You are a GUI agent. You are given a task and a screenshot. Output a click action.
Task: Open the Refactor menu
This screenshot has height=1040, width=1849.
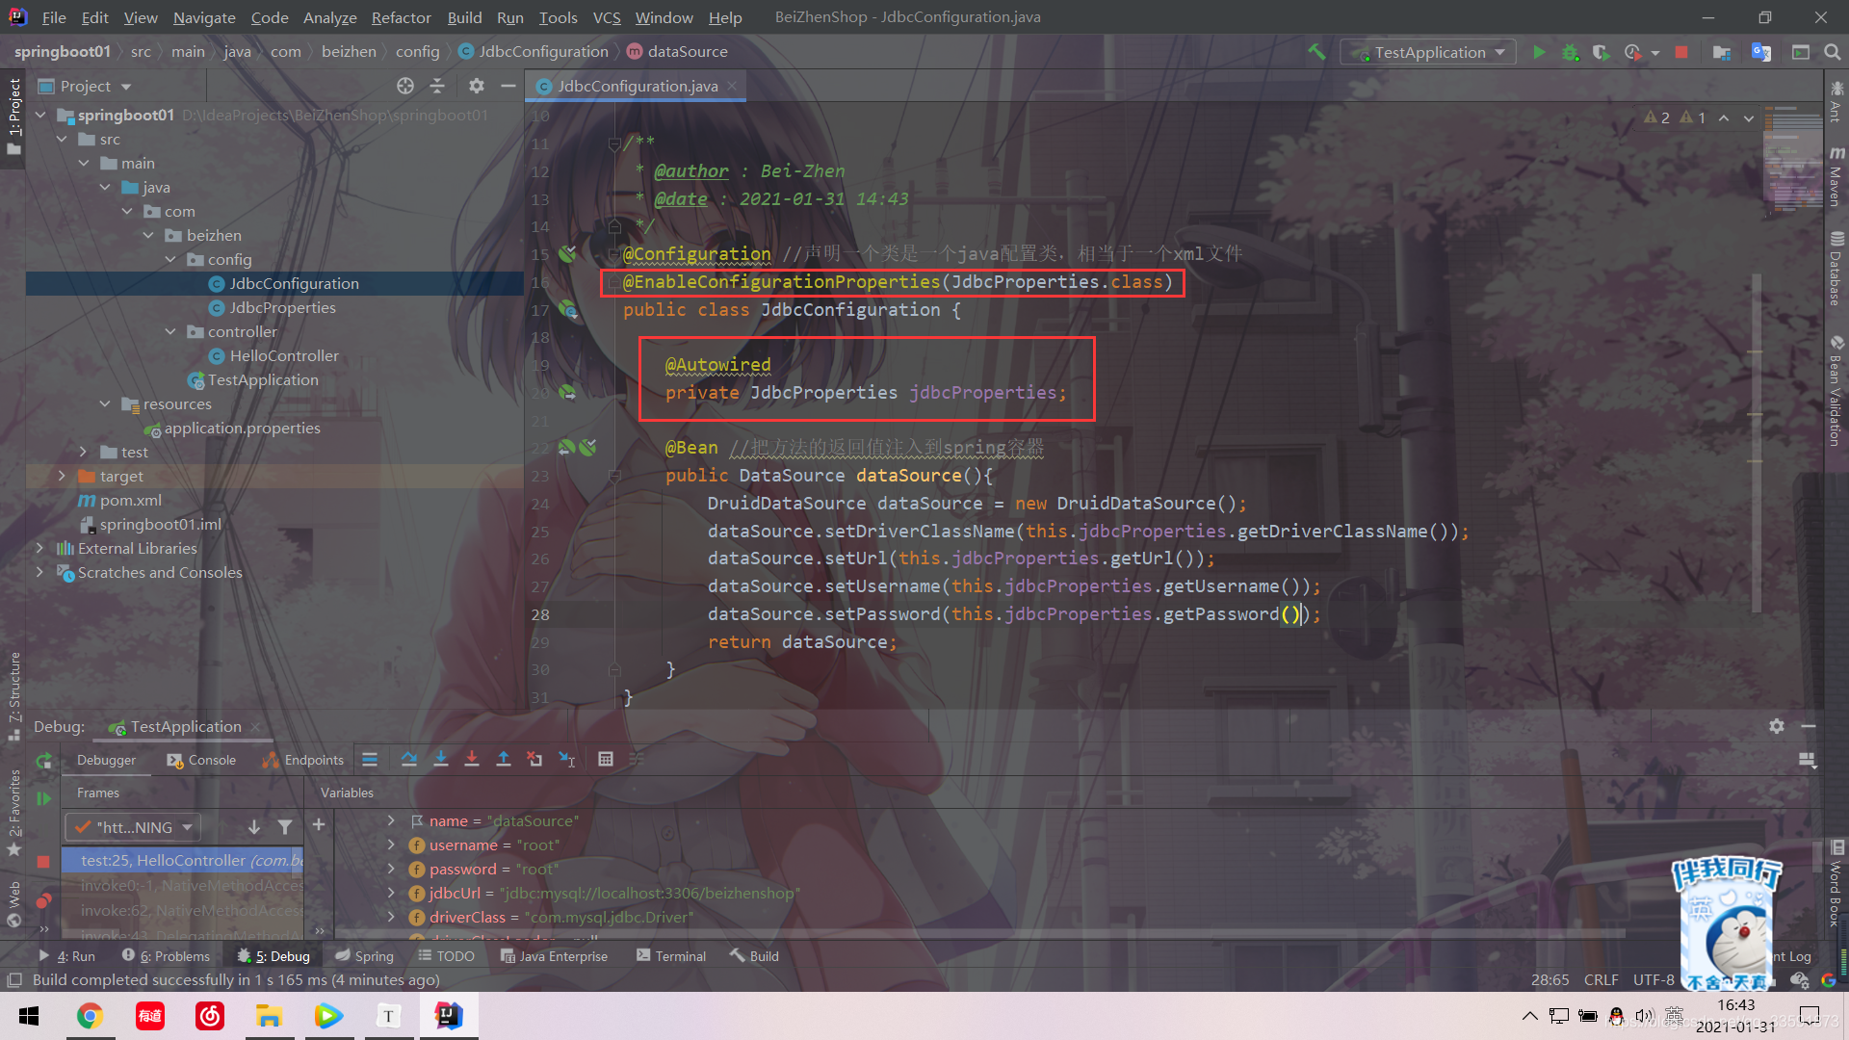coord(402,17)
